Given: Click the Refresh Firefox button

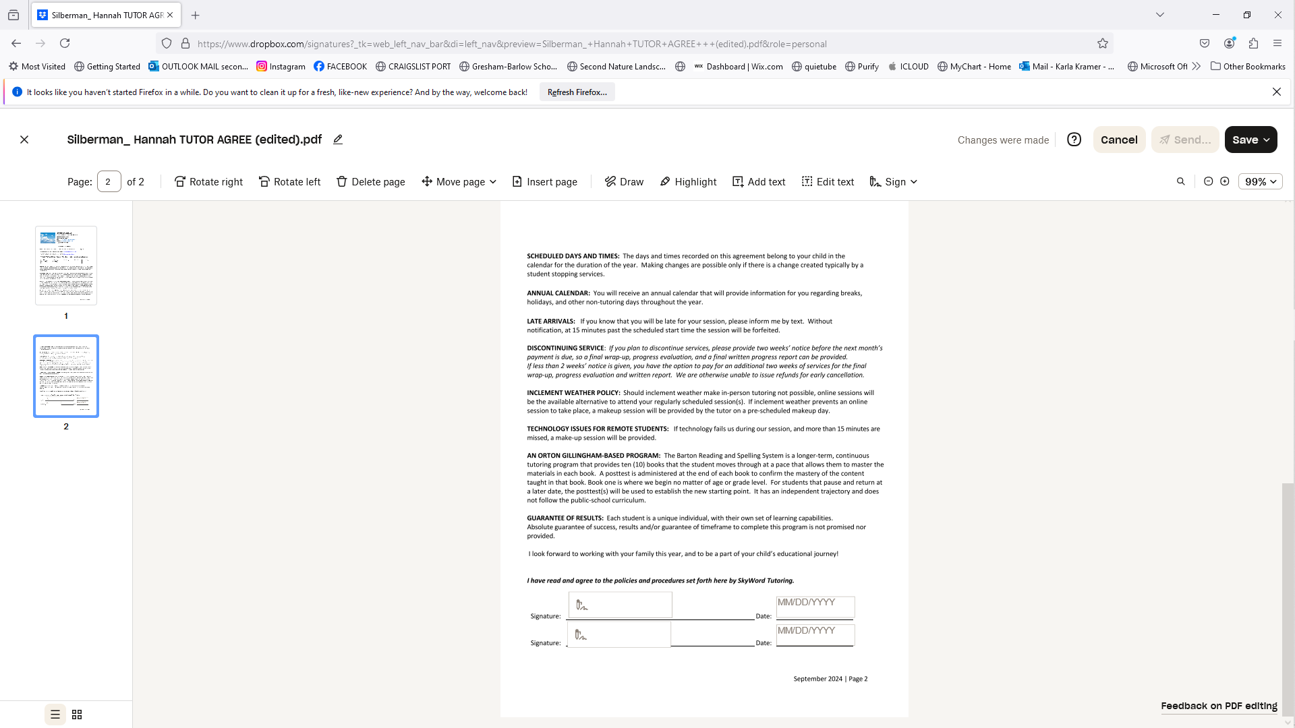Looking at the screenshot, I should point(577,92).
